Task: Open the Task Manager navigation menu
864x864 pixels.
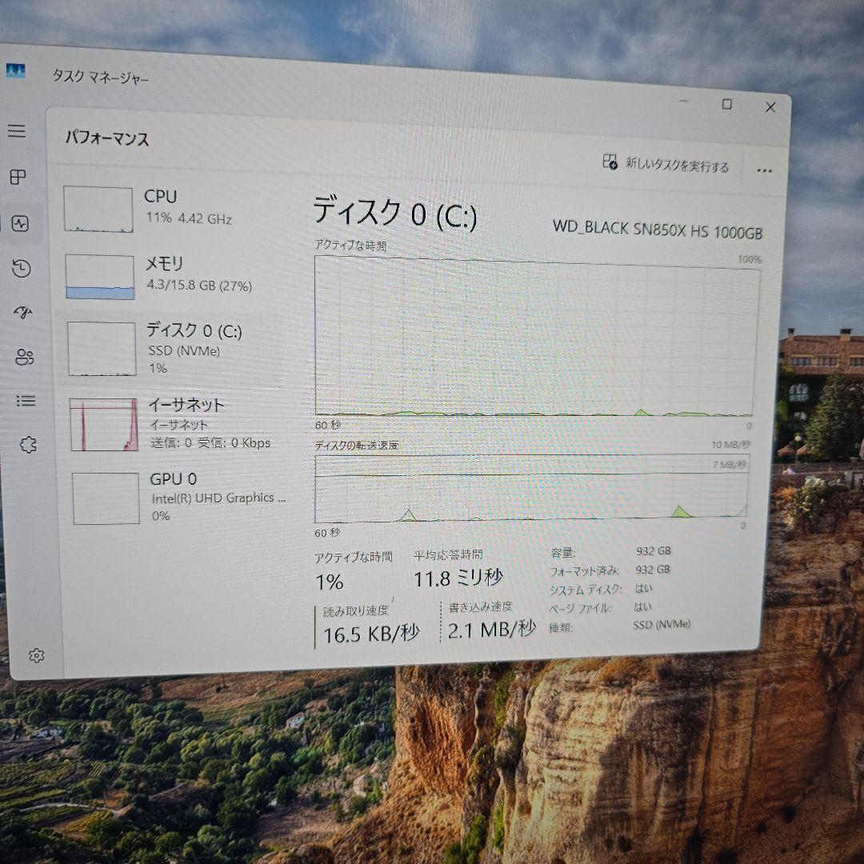Action: [18, 130]
